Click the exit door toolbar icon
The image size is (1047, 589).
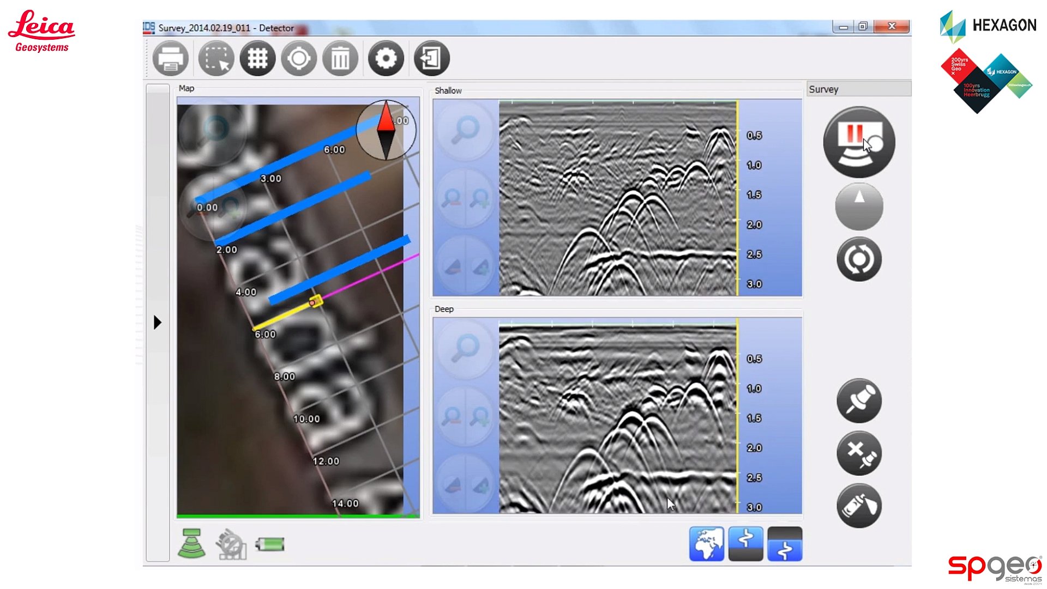[x=431, y=58]
